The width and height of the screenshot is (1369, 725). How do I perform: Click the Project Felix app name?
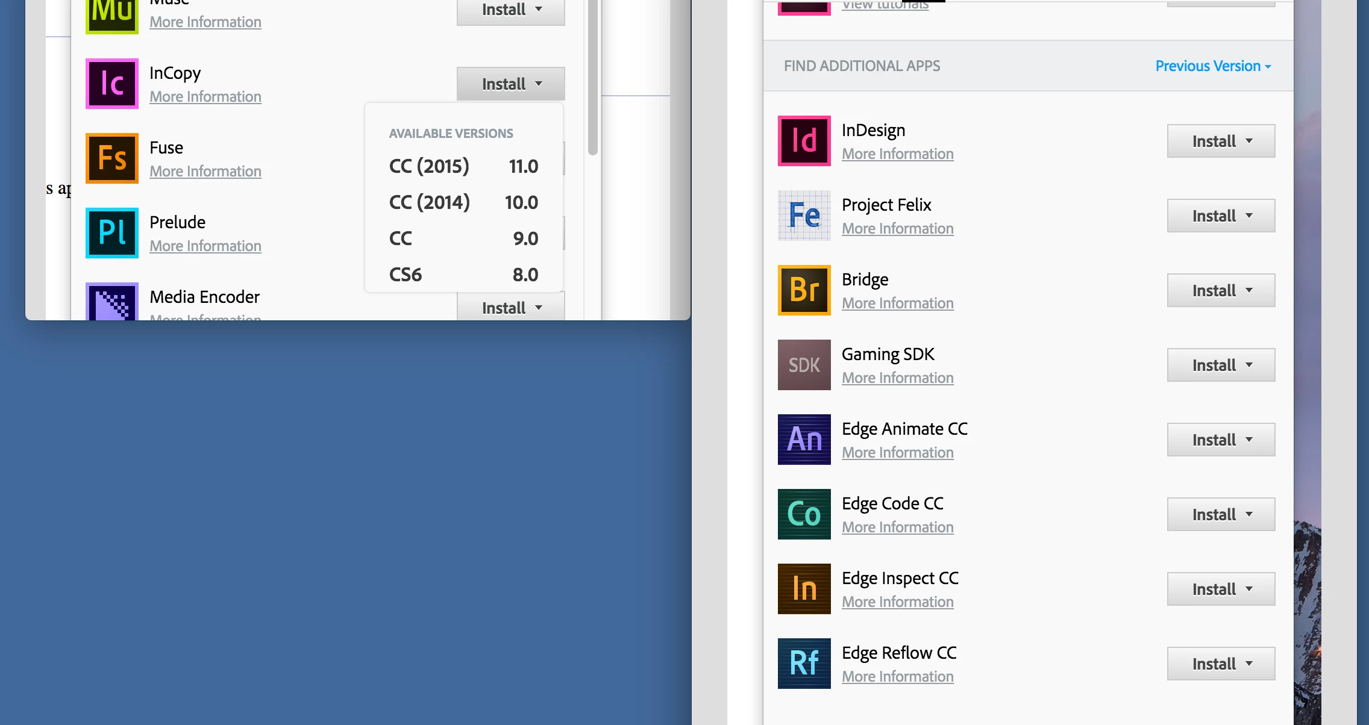(x=886, y=205)
